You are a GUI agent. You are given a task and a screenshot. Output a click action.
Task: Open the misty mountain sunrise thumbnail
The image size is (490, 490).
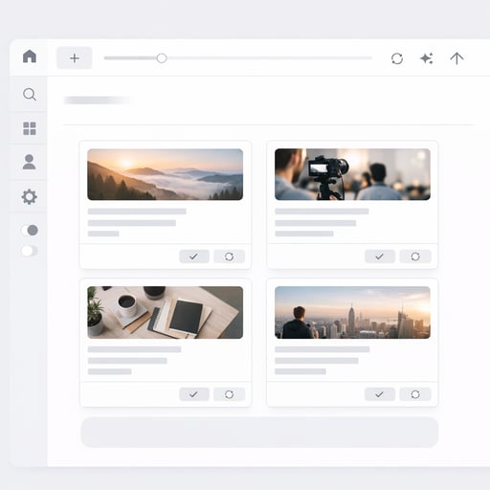point(165,174)
